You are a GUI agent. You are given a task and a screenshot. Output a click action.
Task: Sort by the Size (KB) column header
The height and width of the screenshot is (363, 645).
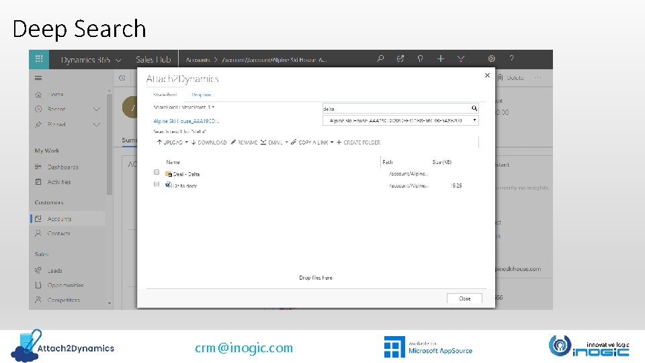442,162
